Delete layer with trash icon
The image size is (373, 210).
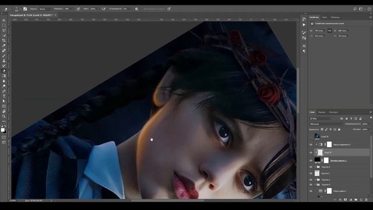point(367,199)
